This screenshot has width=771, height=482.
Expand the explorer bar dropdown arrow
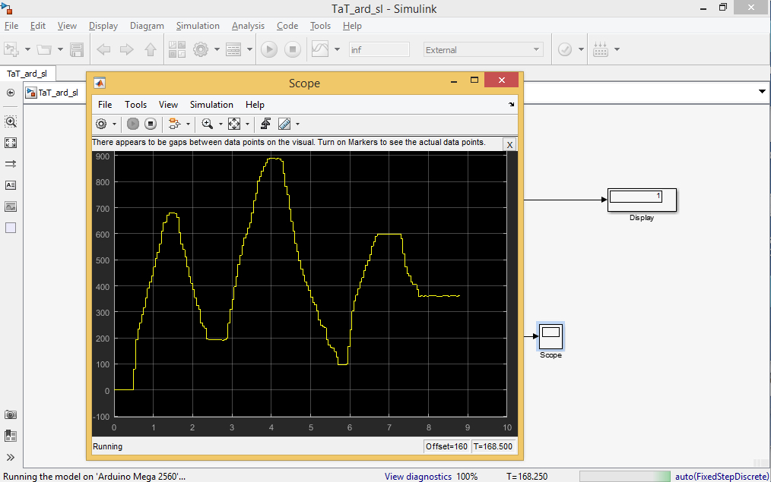coord(762,92)
